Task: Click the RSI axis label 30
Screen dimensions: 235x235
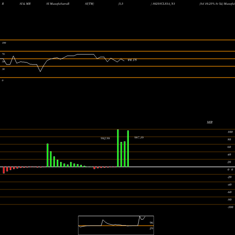Action: [x=3, y=69]
